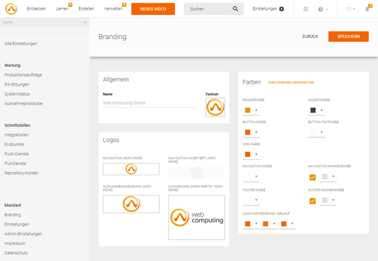Click the ZURÜCK button
The image size is (378, 261).
pyautogui.click(x=310, y=37)
